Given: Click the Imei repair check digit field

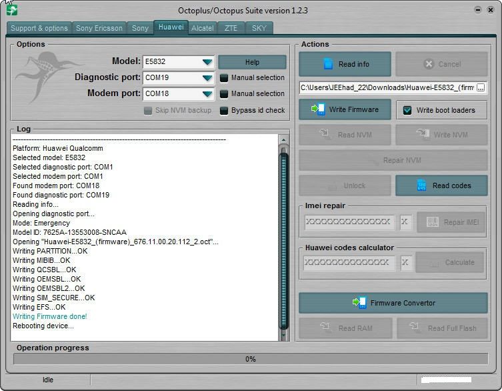Looking at the screenshot, I should coord(405,222).
